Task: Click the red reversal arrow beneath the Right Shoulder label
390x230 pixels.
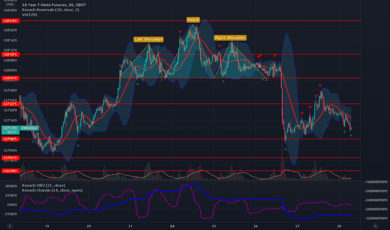Action: click(x=220, y=46)
